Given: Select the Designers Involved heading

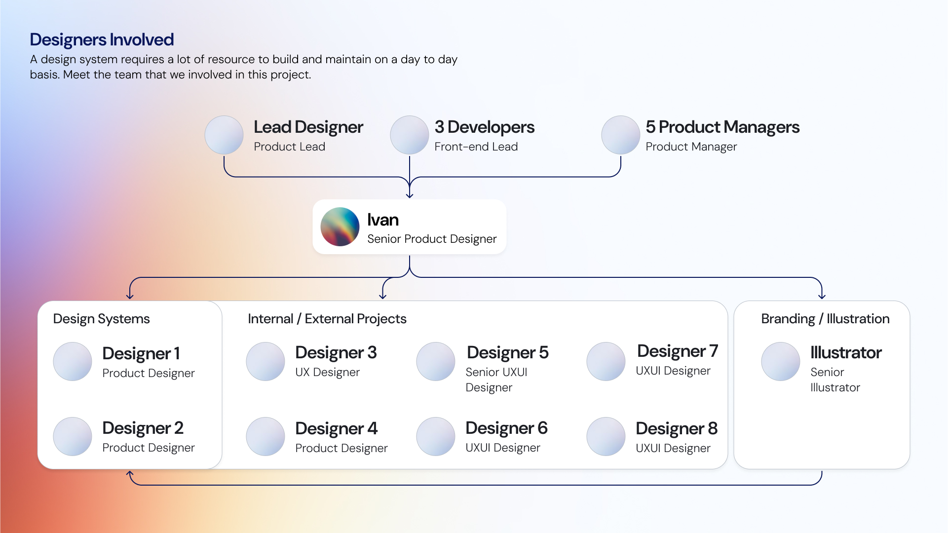Looking at the screenshot, I should [102, 39].
